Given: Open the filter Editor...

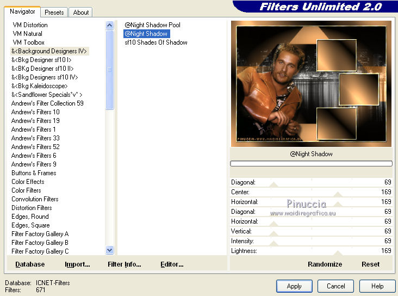Looking at the screenshot, I should tap(172, 264).
